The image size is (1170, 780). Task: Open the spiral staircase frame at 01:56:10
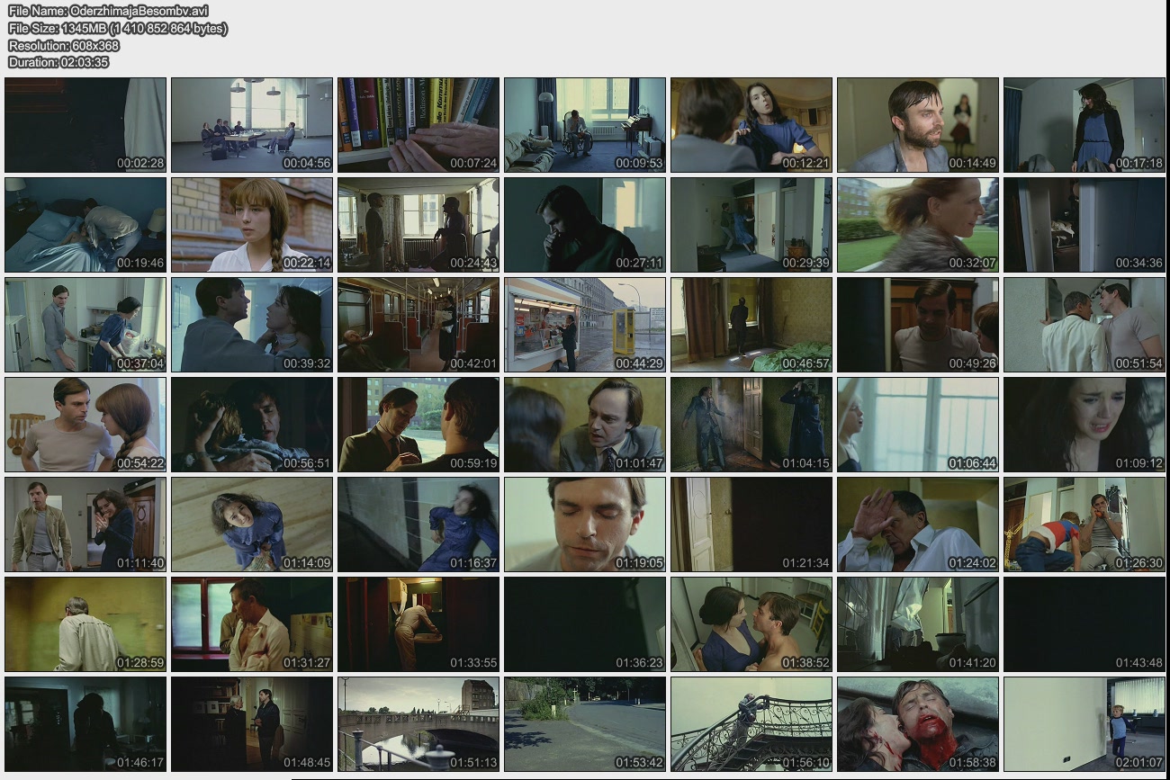[751, 724]
